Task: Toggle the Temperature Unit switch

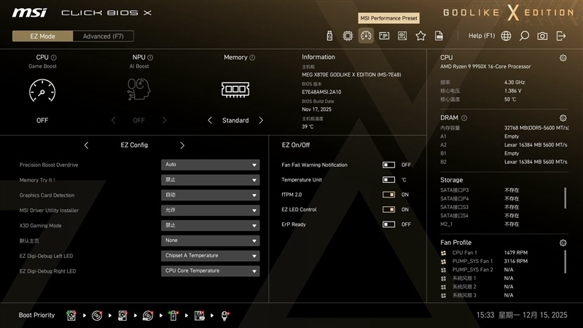Action: (388, 179)
